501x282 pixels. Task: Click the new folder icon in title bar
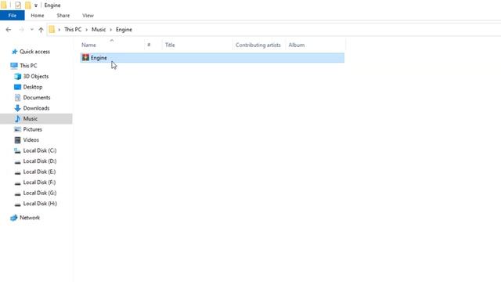coord(28,5)
